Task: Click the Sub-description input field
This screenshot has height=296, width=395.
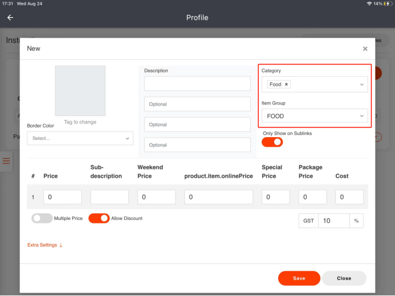Action: [109, 197]
